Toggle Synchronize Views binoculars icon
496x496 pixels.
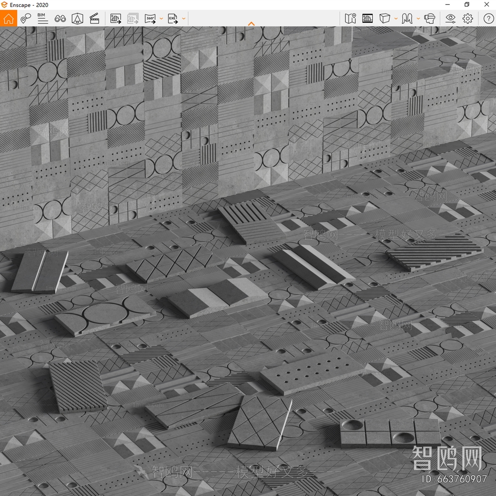tap(60, 19)
